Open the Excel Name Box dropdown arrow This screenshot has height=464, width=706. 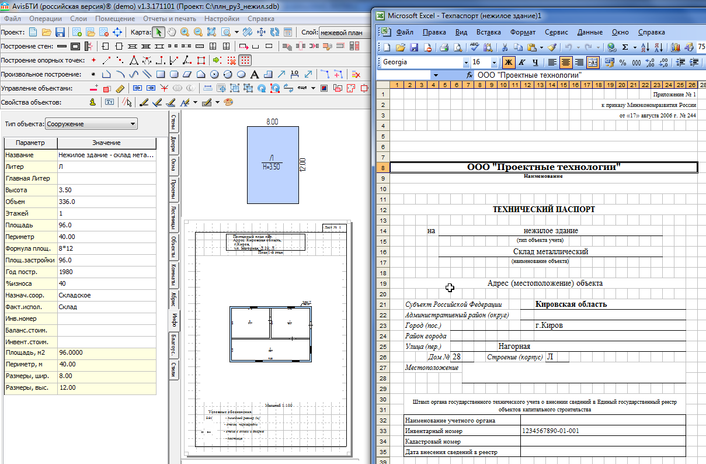pos(436,75)
